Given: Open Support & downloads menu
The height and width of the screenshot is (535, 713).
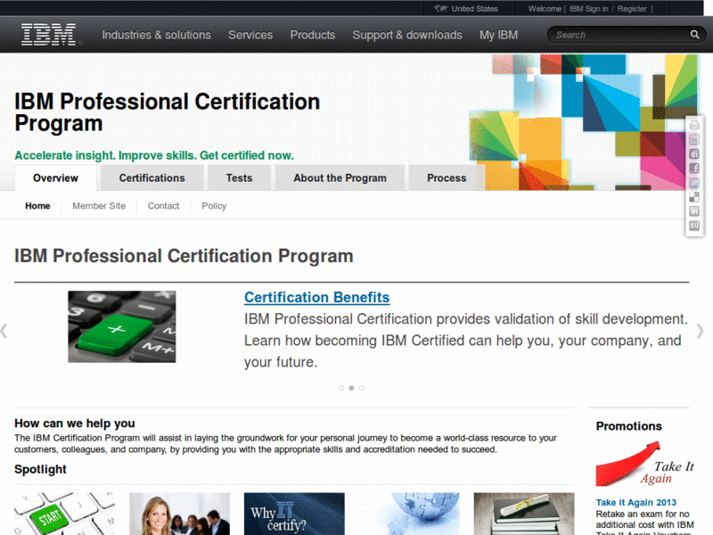Looking at the screenshot, I should [x=407, y=35].
